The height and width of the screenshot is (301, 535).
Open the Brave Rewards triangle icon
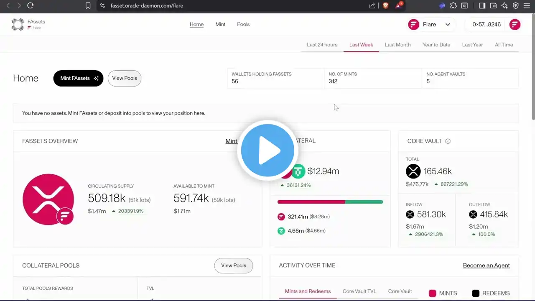[399, 5]
